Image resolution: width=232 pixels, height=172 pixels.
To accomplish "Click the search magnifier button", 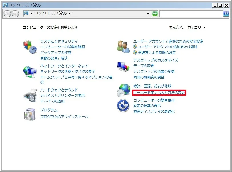I will pos(226,14).
